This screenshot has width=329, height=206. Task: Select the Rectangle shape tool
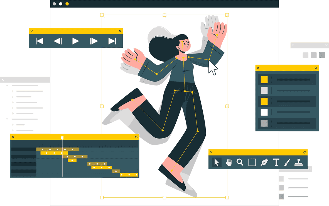tap(252, 162)
